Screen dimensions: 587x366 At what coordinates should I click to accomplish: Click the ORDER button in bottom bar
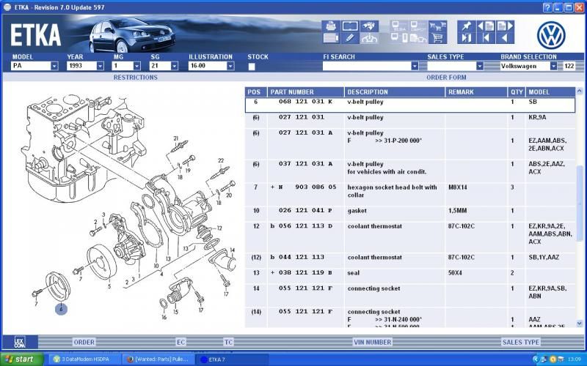[84, 342]
